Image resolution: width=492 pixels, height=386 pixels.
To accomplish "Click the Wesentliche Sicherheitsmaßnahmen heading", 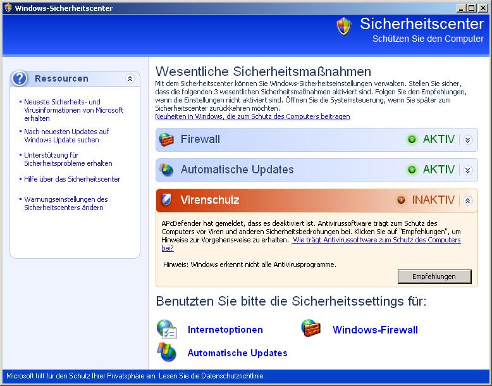I will point(263,72).
